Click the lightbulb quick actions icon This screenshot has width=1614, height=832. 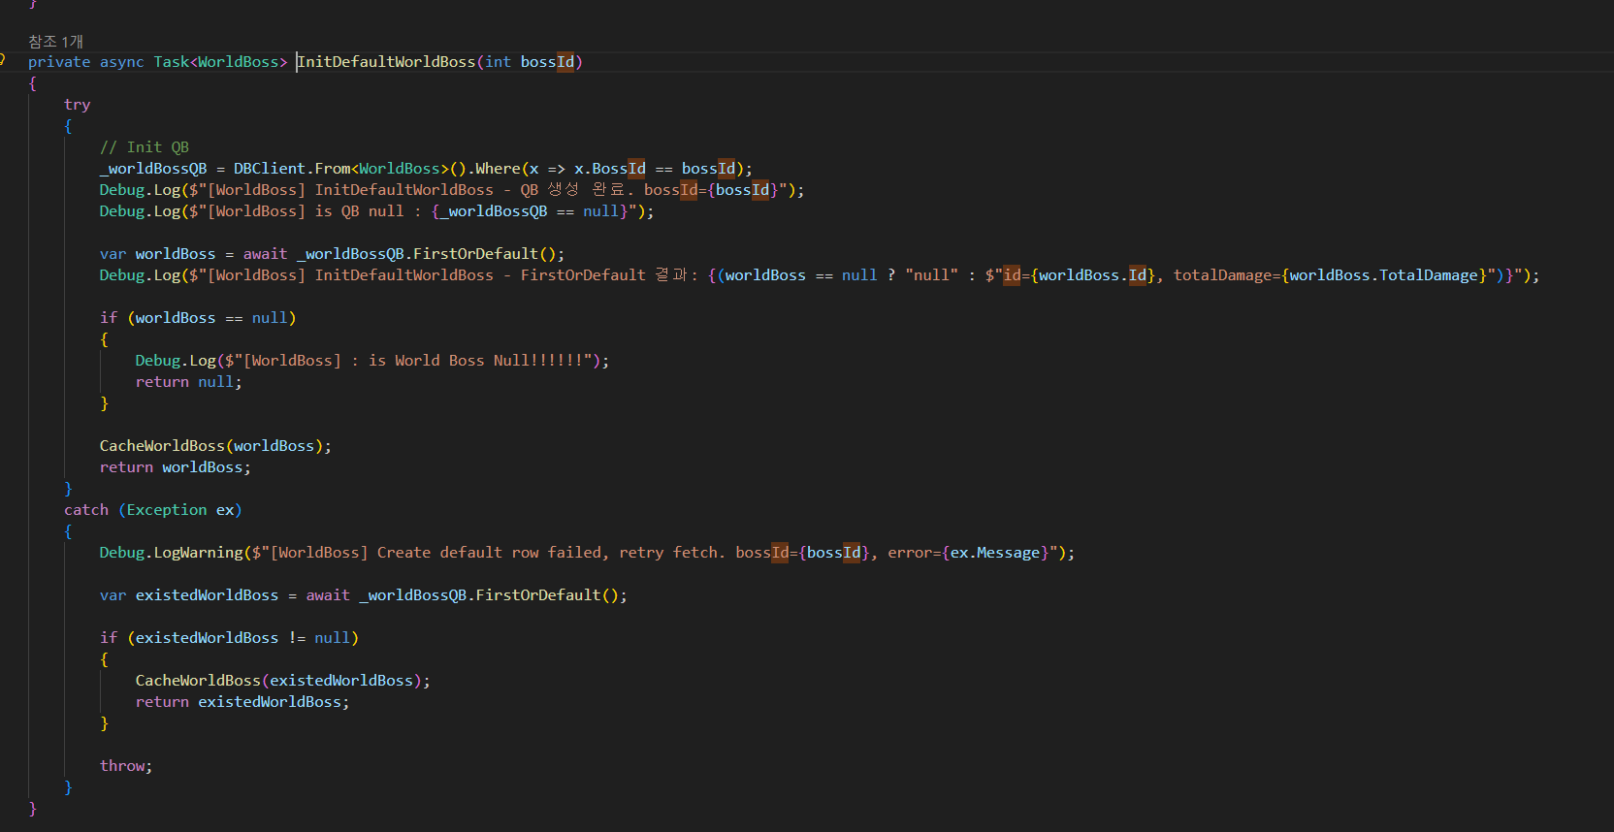(x=3, y=60)
